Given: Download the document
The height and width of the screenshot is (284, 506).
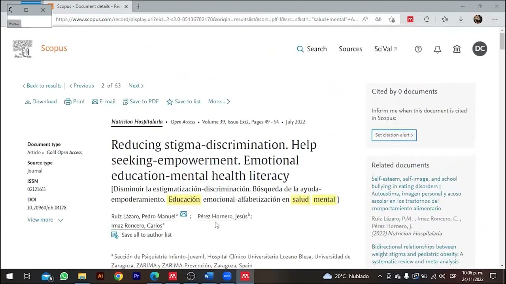Looking at the screenshot, I should coord(41,101).
